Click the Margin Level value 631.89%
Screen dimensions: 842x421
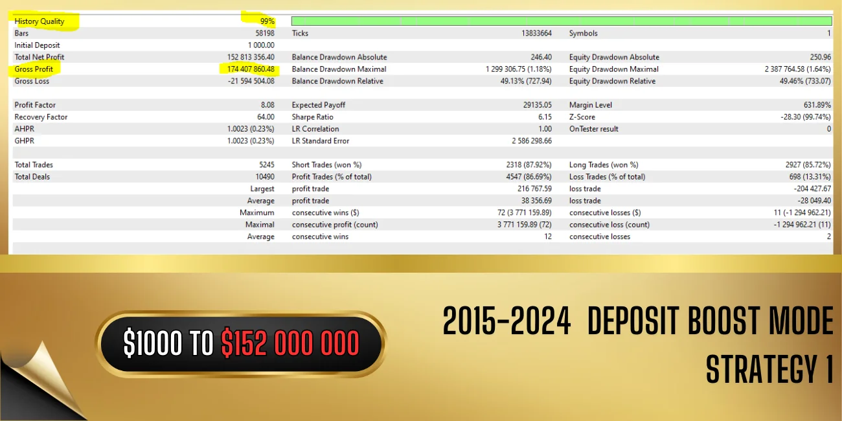(x=816, y=105)
